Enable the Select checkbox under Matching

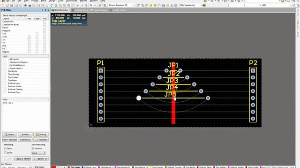(5, 148)
